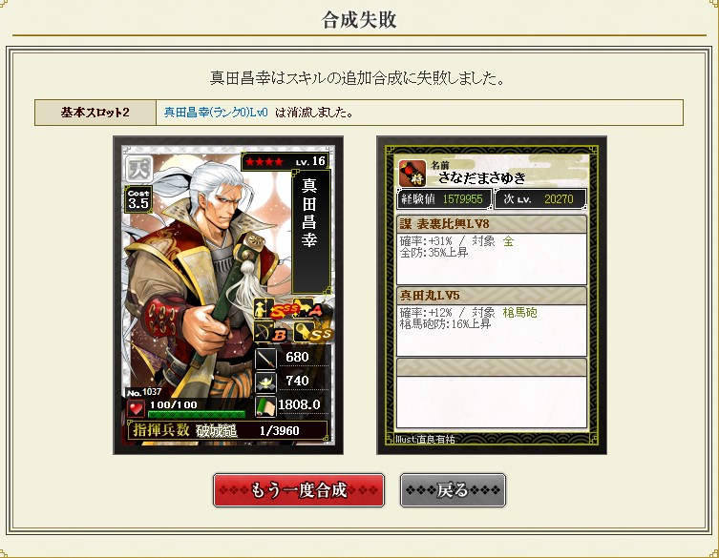Click the もう一度合成 red button
The height and width of the screenshot is (558, 719).
[299, 490]
